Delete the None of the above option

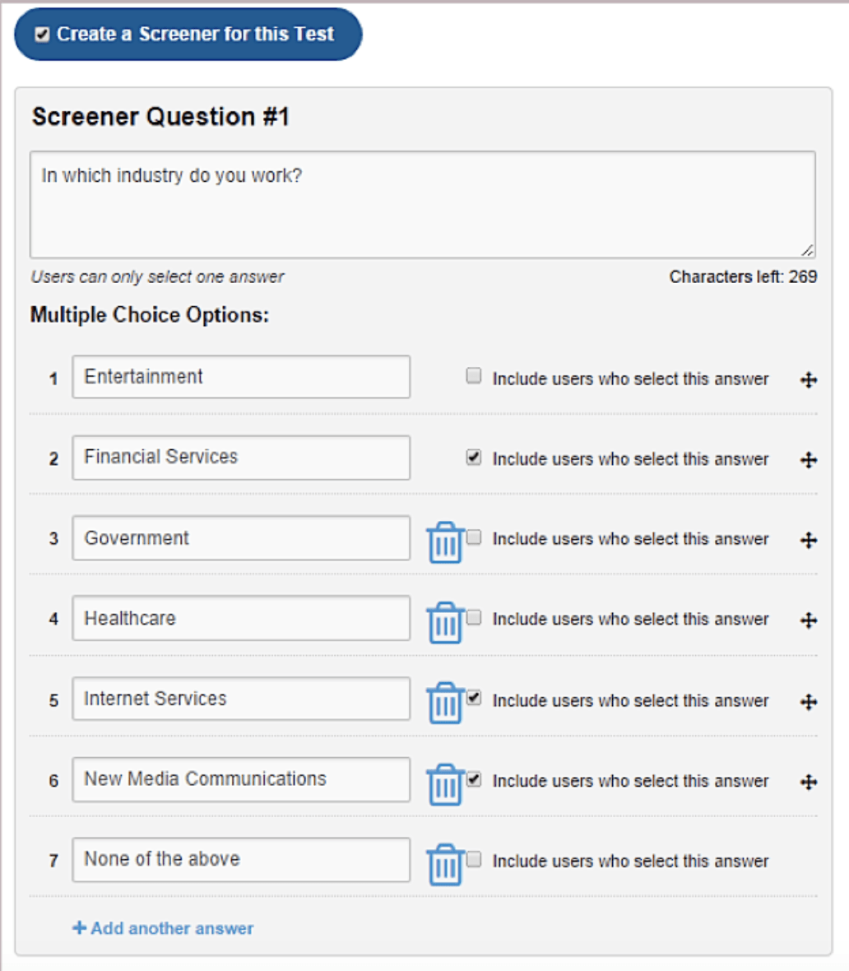click(x=445, y=862)
